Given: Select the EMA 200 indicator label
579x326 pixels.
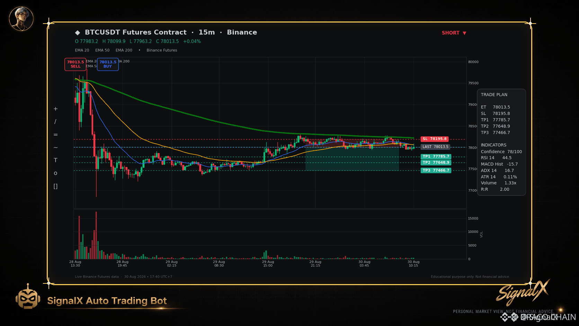Looking at the screenshot, I should click(x=124, y=50).
